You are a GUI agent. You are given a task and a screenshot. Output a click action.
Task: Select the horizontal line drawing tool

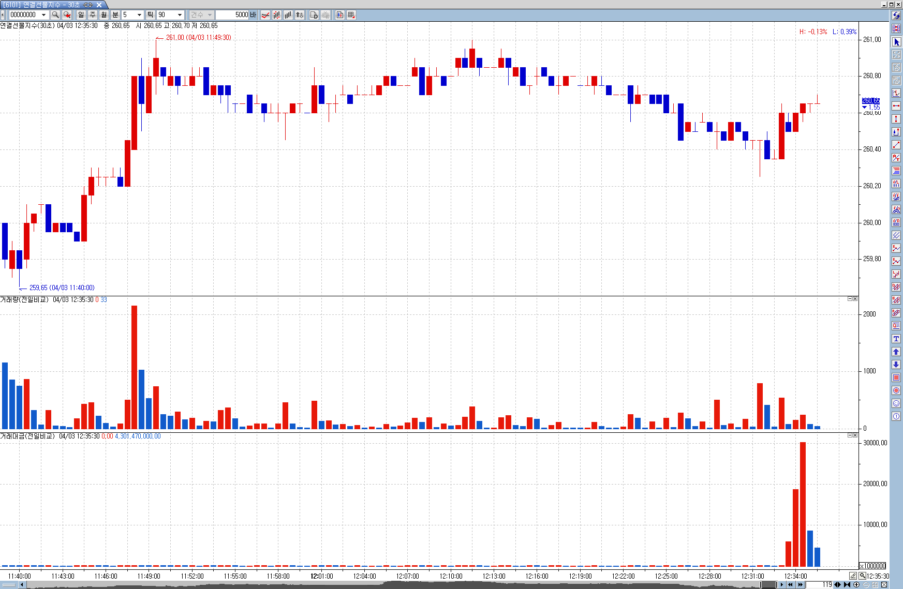click(x=896, y=106)
